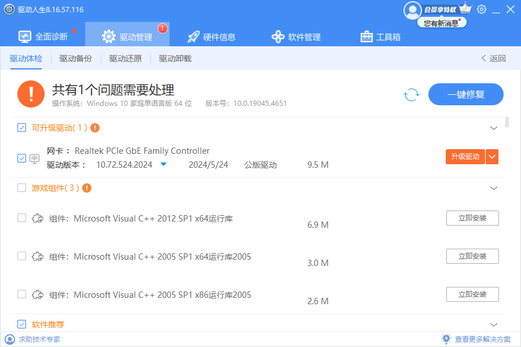Click the lightbulb solutions icon
This screenshot has height=347, width=521.
pos(446,339)
